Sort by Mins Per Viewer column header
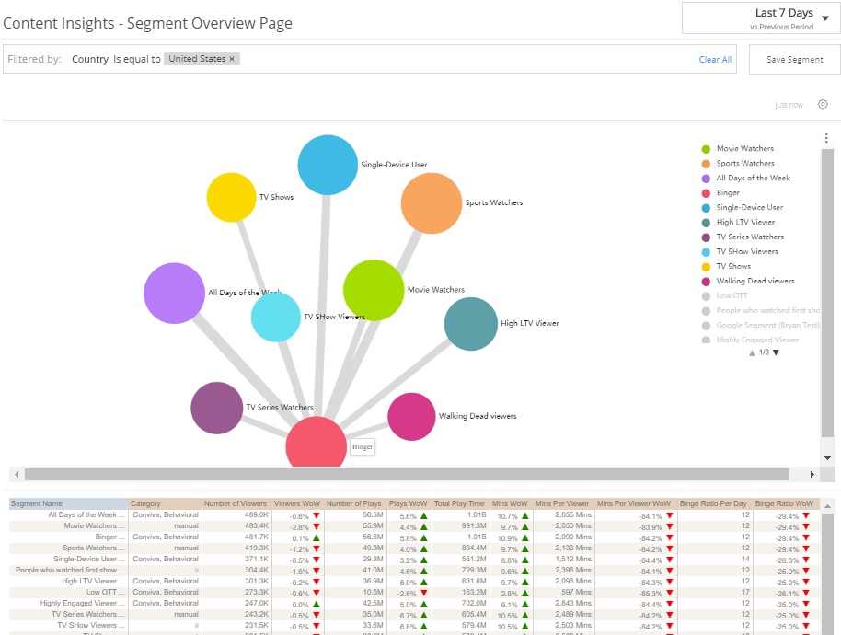 562,503
